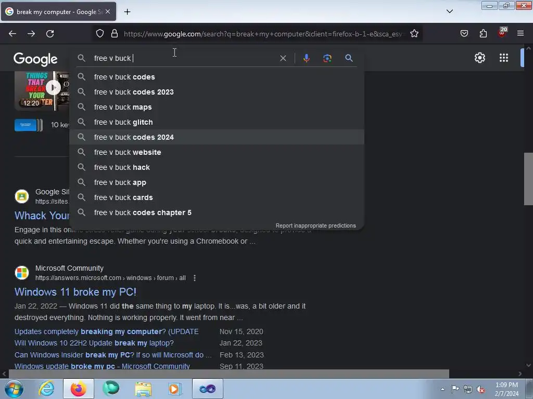Open 'Whack Your' search result link
Viewport: 533px width, 399px height.
pyautogui.click(x=42, y=216)
